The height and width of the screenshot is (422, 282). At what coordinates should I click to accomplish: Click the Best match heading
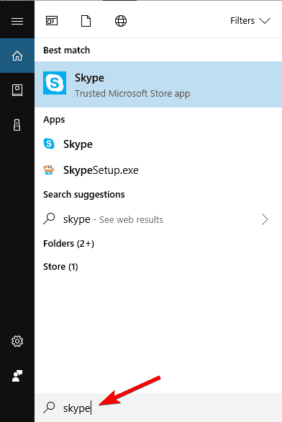click(x=66, y=50)
